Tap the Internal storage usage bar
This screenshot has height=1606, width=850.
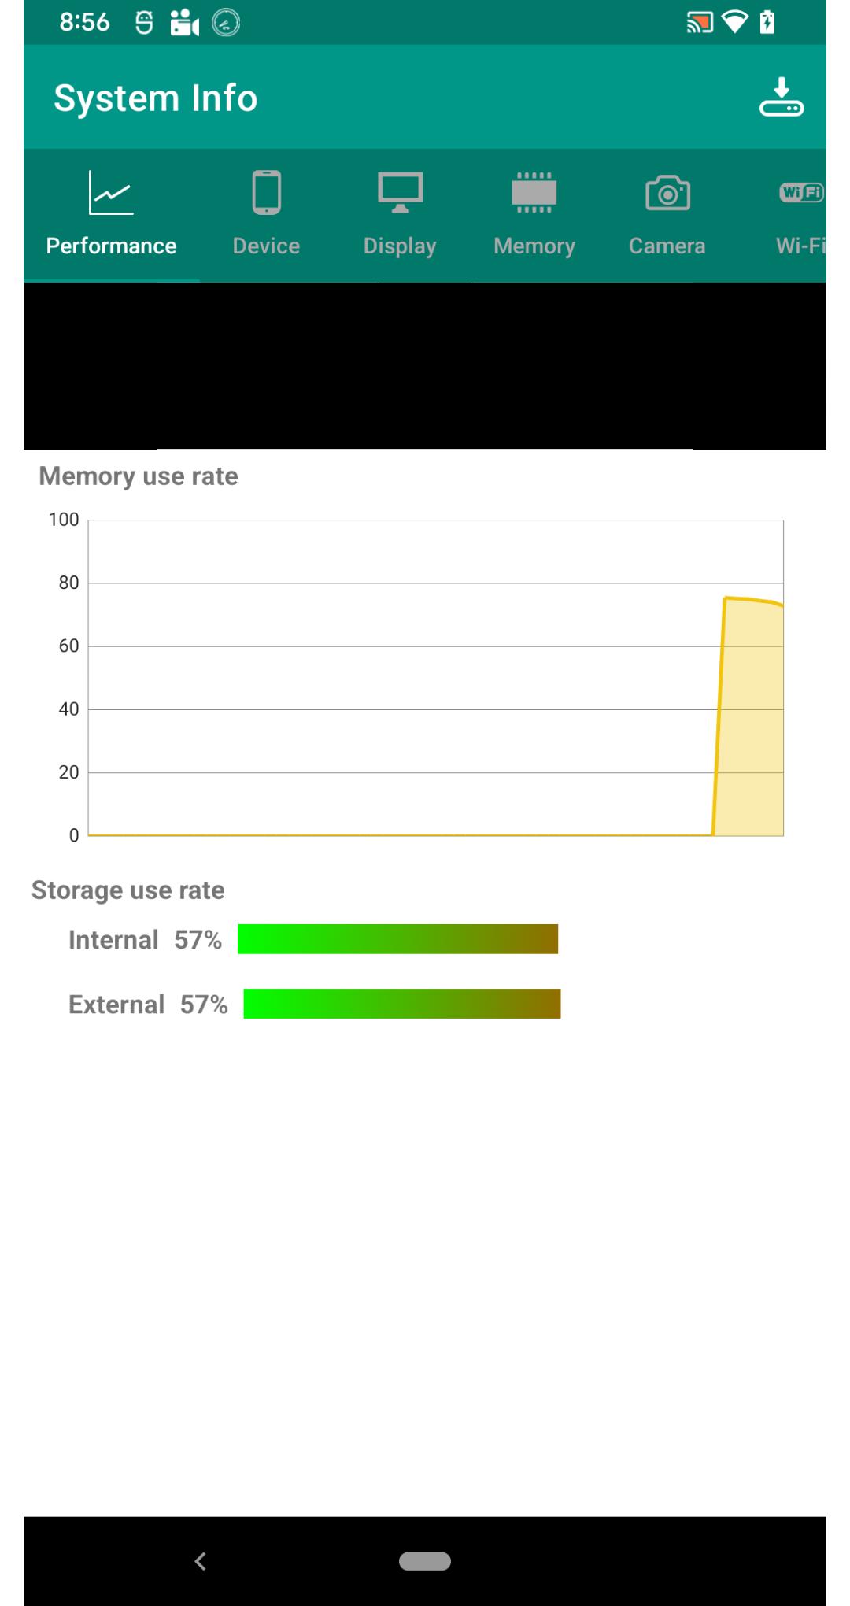tap(397, 939)
